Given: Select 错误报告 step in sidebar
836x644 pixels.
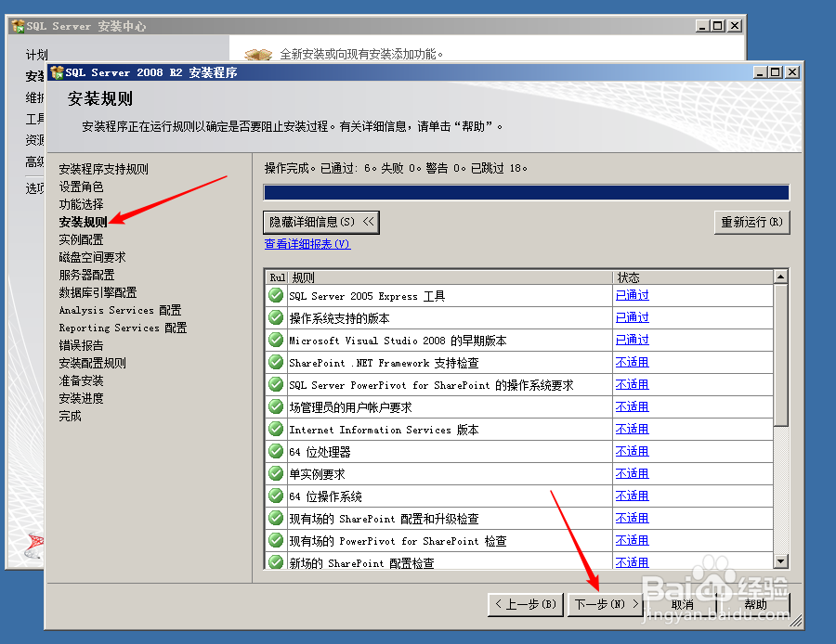Looking at the screenshot, I should [x=81, y=345].
